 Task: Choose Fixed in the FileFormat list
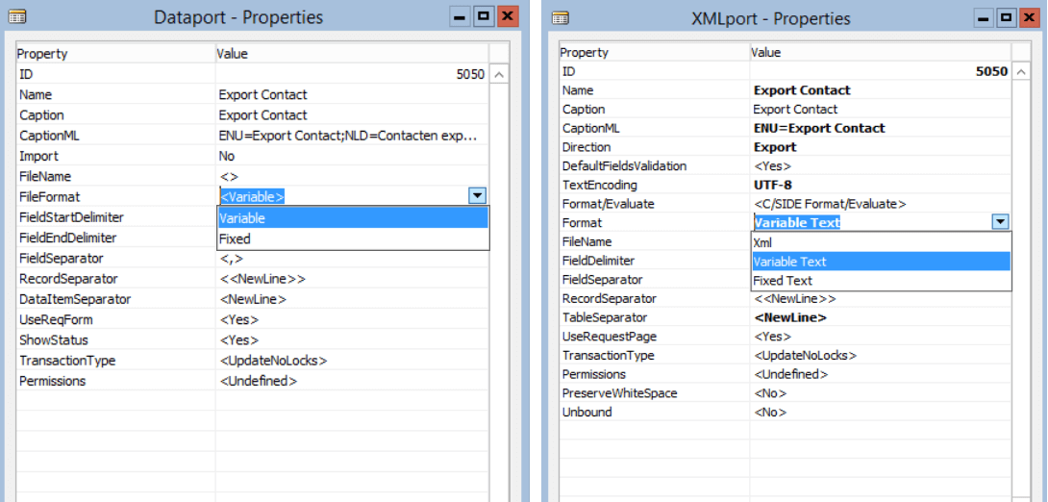point(354,238)
